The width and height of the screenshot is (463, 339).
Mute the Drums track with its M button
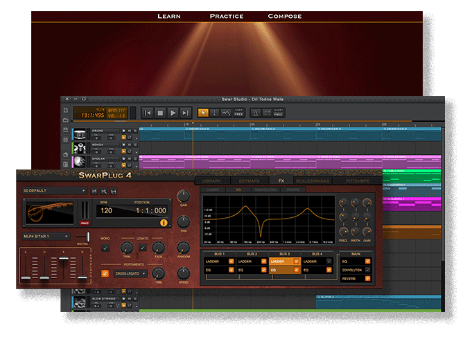point(130,131)
